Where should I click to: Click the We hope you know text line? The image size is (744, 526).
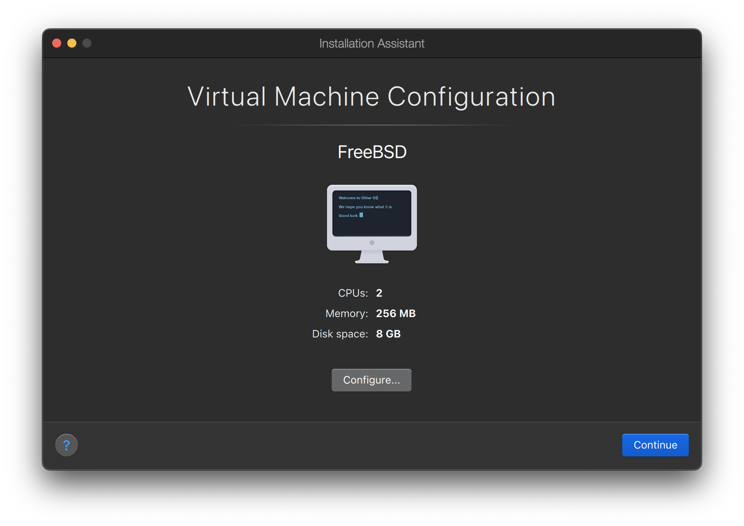point(365,207)
